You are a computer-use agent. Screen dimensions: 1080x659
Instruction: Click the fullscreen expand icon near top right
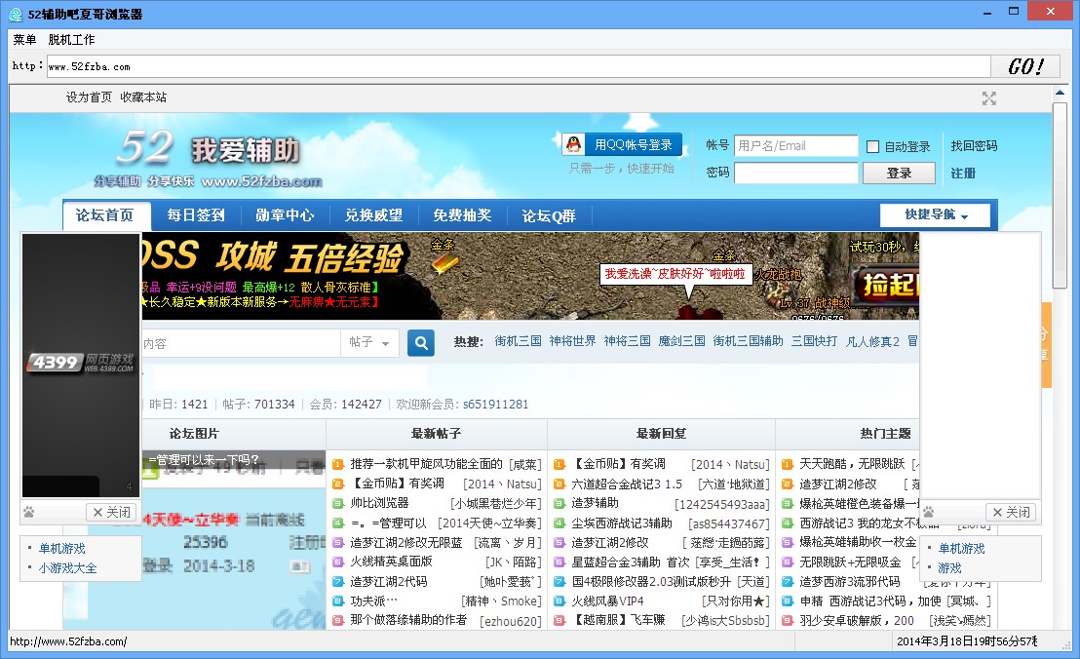989,98
